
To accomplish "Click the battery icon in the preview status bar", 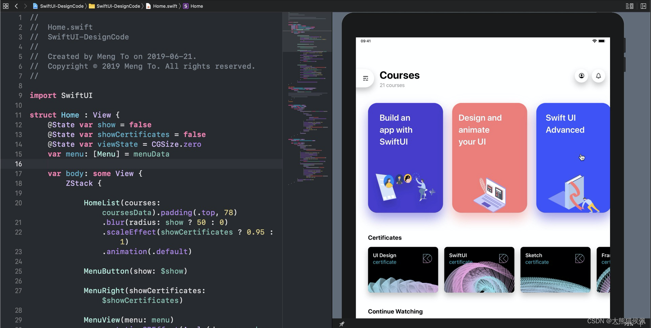I will [x=602, y=41].
